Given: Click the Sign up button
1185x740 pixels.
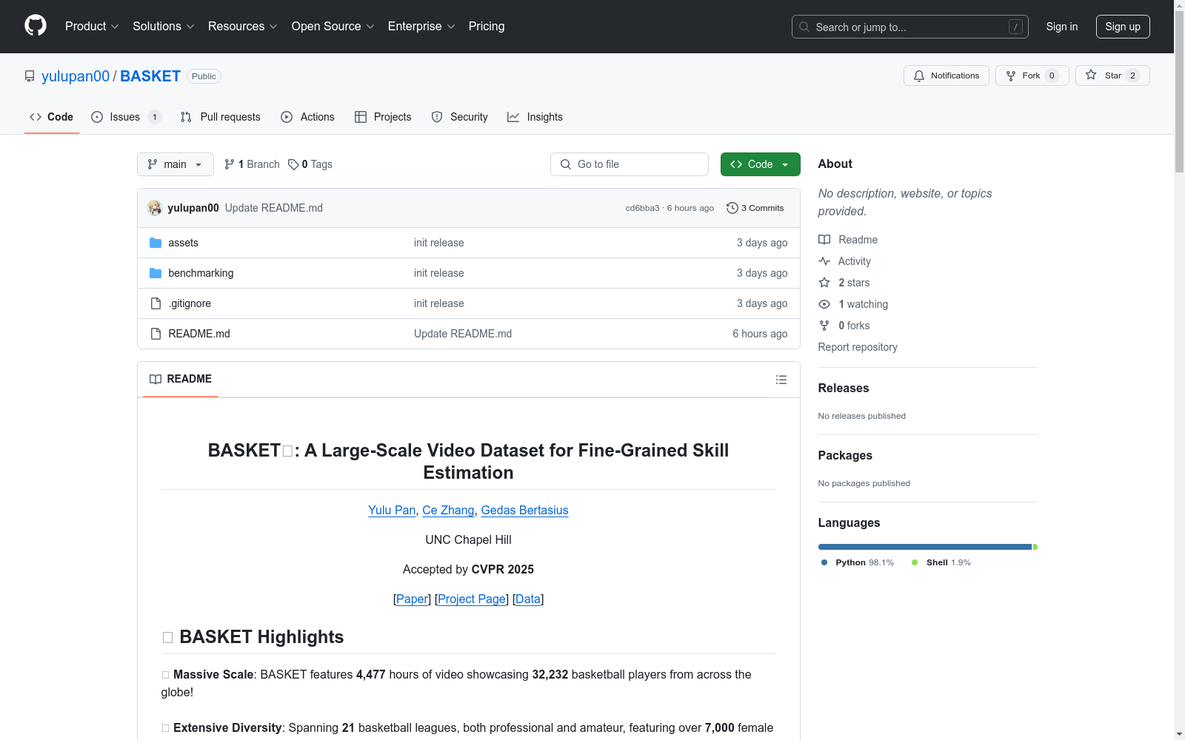Looking at the screenshot, I should tap(1123, 27).
